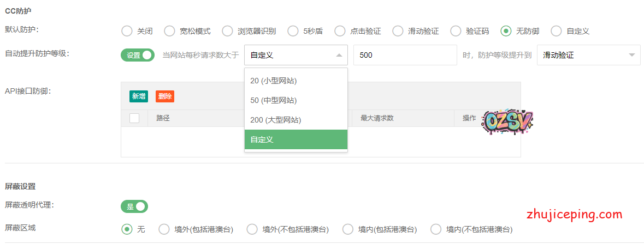The width and height of the screenshot is (644, 244).
Task: Toggle the 自动提升防护等级 switch
Action: (x=138, y=55)
